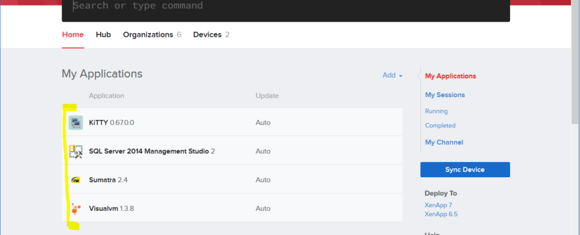The width and height of the screenshot is (580, 235).
Task: Open the Organizations tab
Action: (152, 35)
